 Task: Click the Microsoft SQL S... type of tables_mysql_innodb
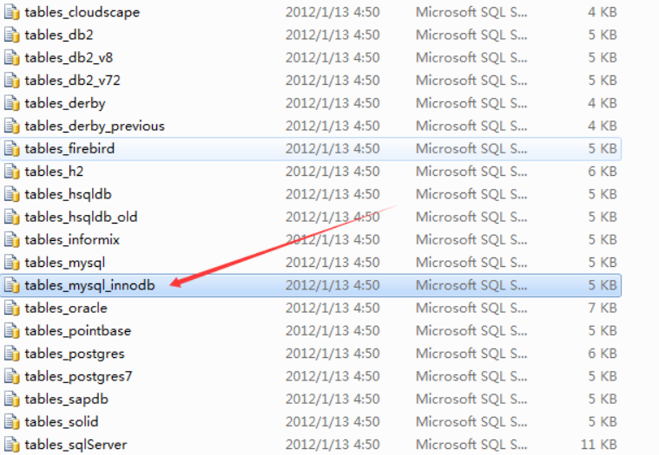(471, 285)
